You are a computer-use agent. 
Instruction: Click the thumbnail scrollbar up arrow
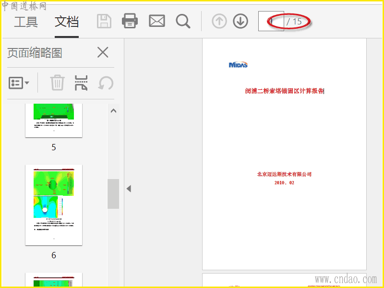click(x=113, y=111)
